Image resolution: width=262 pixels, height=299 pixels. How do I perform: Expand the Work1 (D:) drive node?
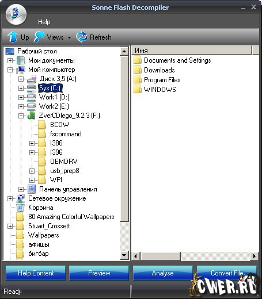click(x=21, y=97)
